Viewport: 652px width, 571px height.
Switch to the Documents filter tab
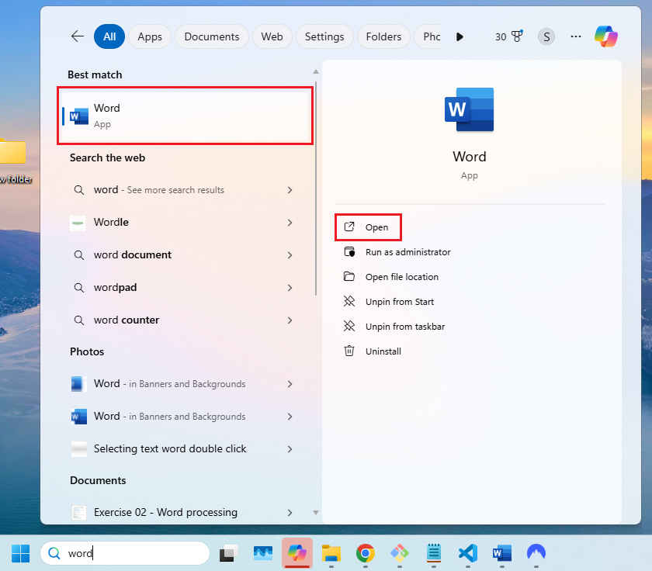[x=211, y=36]
